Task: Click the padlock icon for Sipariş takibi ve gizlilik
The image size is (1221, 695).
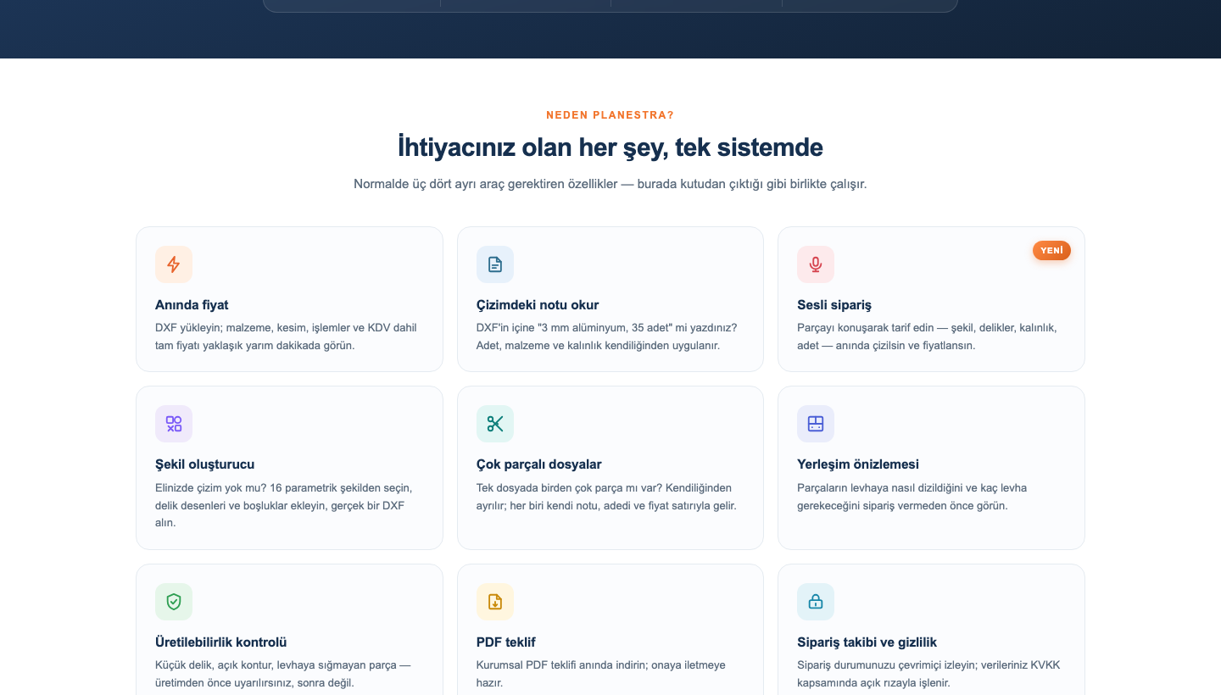Action: (816, 602)
